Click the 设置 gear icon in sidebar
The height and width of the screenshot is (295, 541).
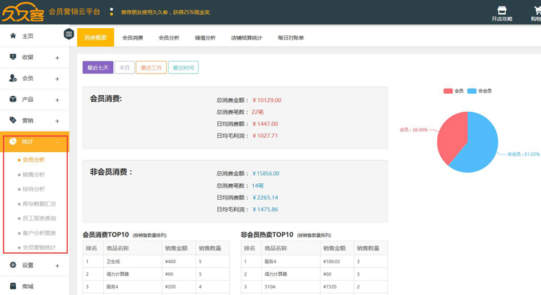[x=13, y=265]
